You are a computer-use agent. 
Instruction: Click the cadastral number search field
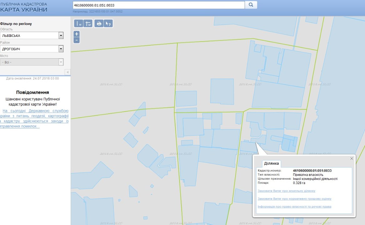[158, 5]
